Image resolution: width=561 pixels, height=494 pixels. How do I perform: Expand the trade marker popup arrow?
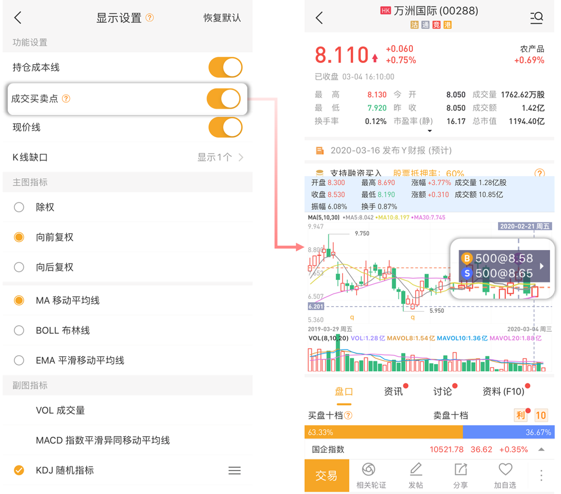[542, 266]
